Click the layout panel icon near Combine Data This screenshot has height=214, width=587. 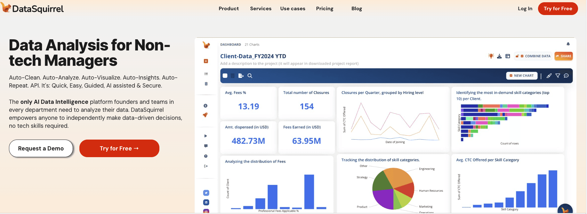tap(508, 56)
